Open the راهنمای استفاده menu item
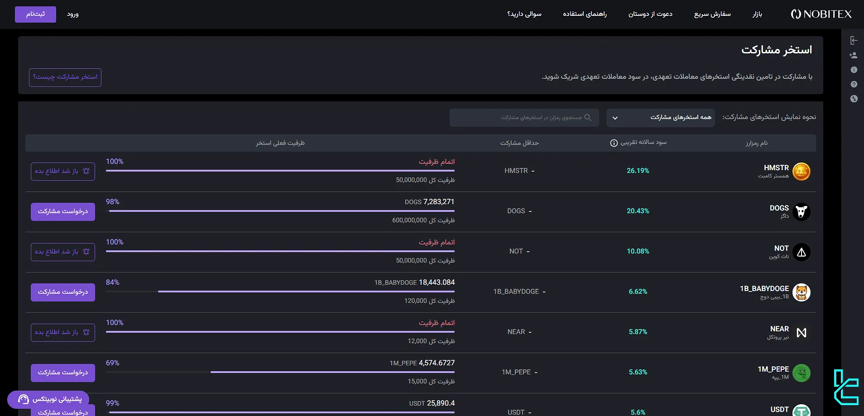The width and height of the screenshot is (864, 416). (585, 14)
